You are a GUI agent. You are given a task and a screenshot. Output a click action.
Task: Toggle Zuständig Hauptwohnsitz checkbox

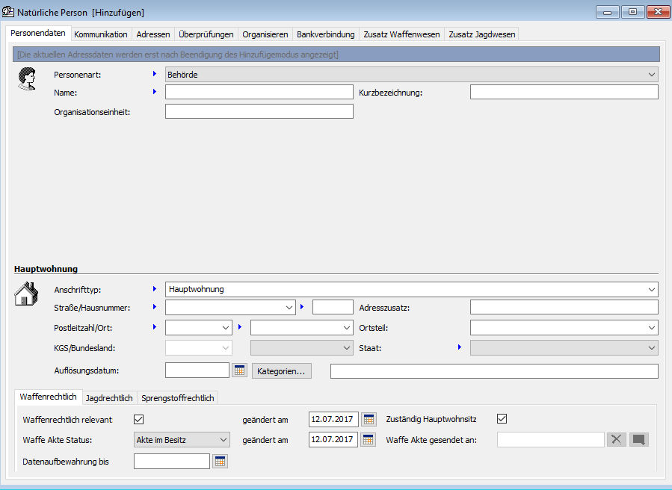[x=502, y=419]
